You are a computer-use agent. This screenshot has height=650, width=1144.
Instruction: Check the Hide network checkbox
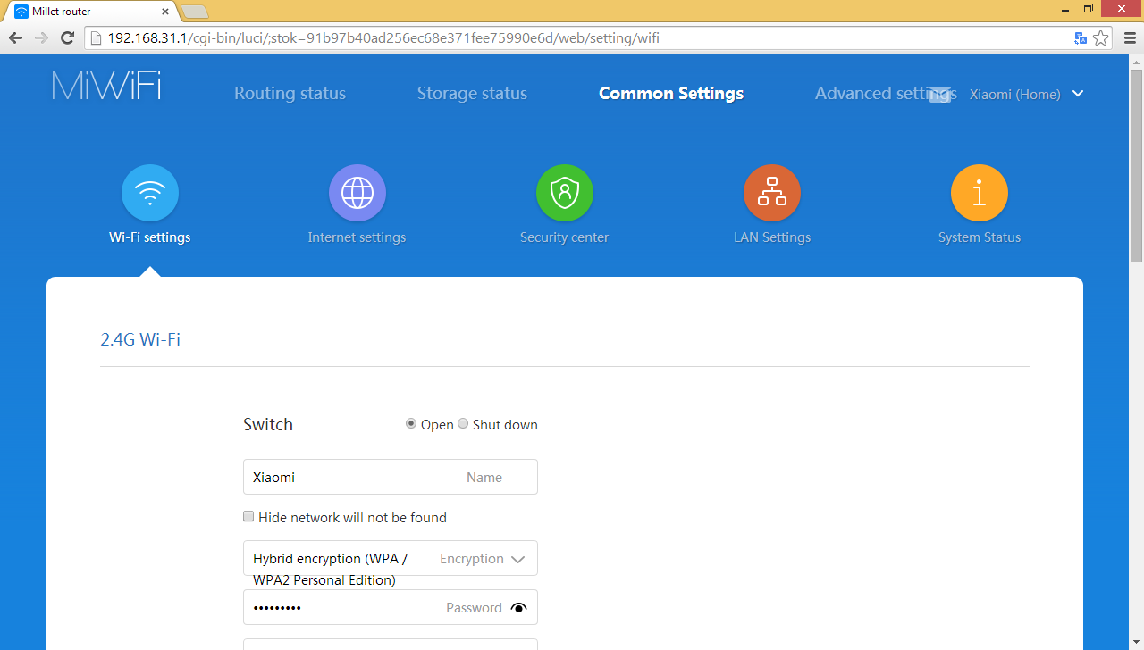pos(248,517)
